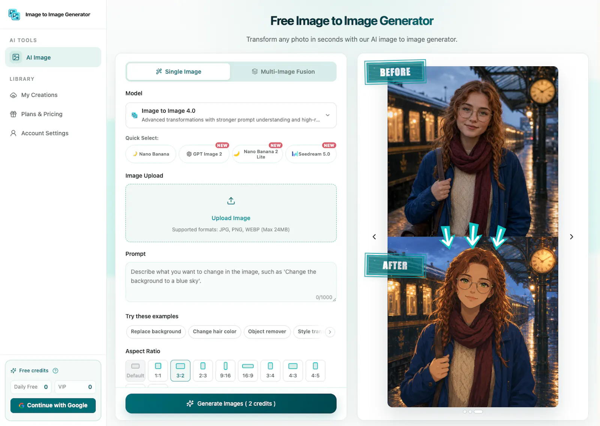Image resolution: width=600 pixels, height=426 pixels.
Task: Focus the Prompt text area
Action: tap(231, 282)
